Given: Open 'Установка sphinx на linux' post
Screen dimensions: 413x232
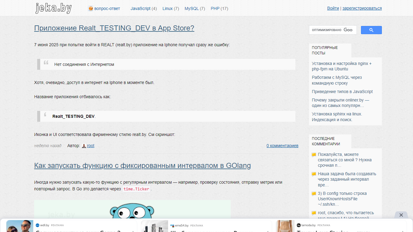Looking at the screenshot, I should pyautogui.click(x=337, y=117).
